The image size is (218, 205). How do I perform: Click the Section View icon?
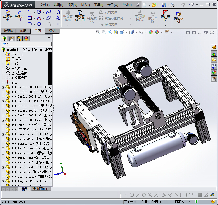(x=116, y=32)
